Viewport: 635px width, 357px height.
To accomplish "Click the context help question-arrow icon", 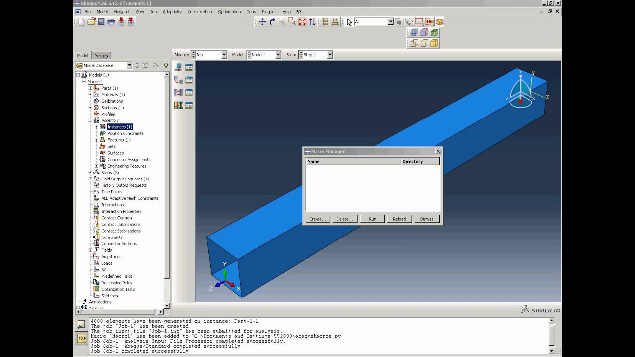I will click(298, 12).
